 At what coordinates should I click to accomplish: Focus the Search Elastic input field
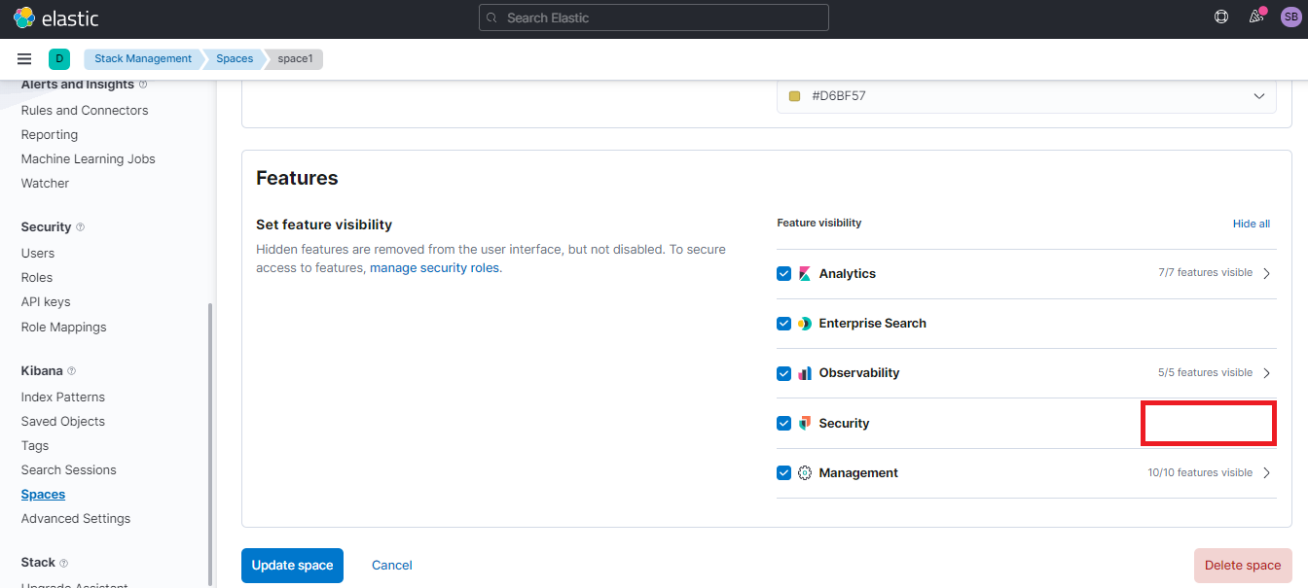(x=654, y=17)
